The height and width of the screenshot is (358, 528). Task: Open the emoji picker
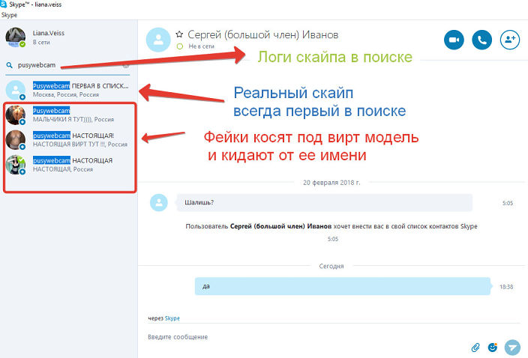[x=493, y=347]
